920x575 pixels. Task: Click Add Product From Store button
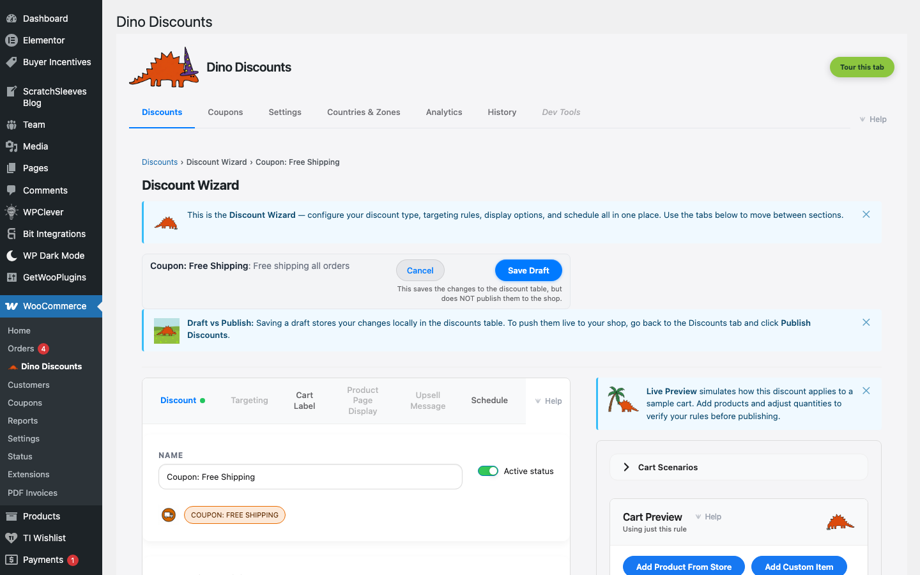pyautogui.click(x=684, y=567)
